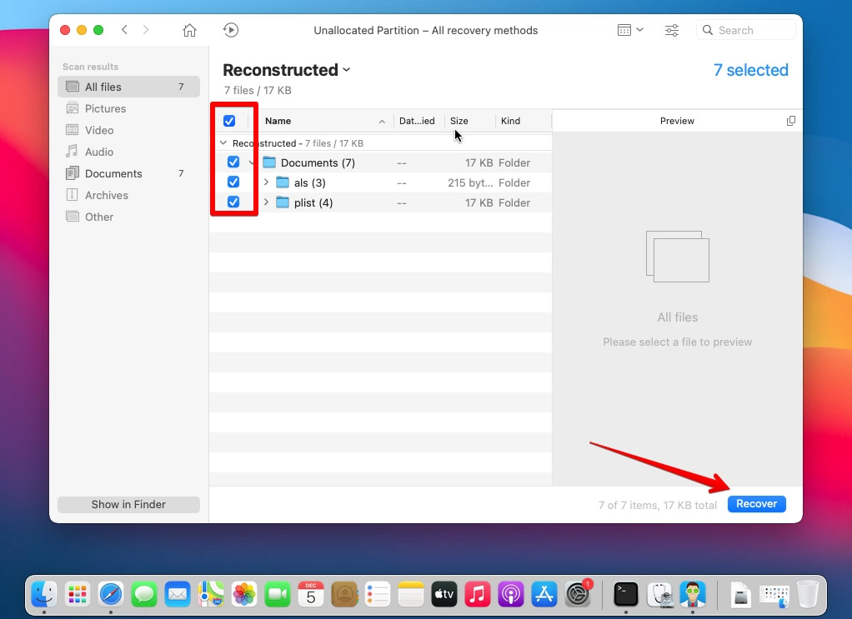852x619 pixels.
Task: Open Photos app in the Dock
Action: click(244, 594)
